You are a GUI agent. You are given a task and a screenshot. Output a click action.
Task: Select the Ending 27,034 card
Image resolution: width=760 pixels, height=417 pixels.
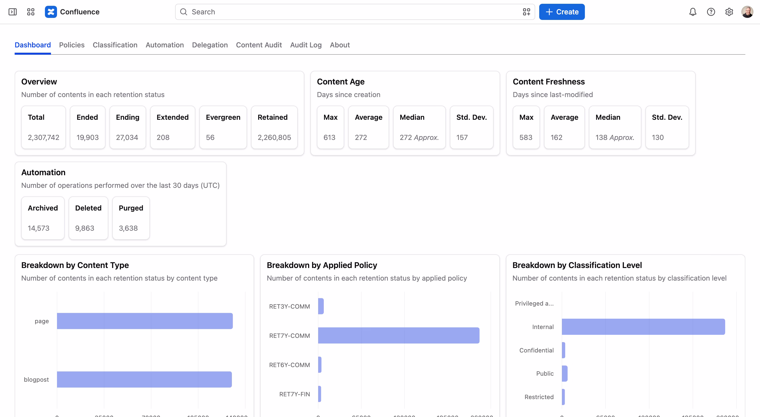coord(127,127)
